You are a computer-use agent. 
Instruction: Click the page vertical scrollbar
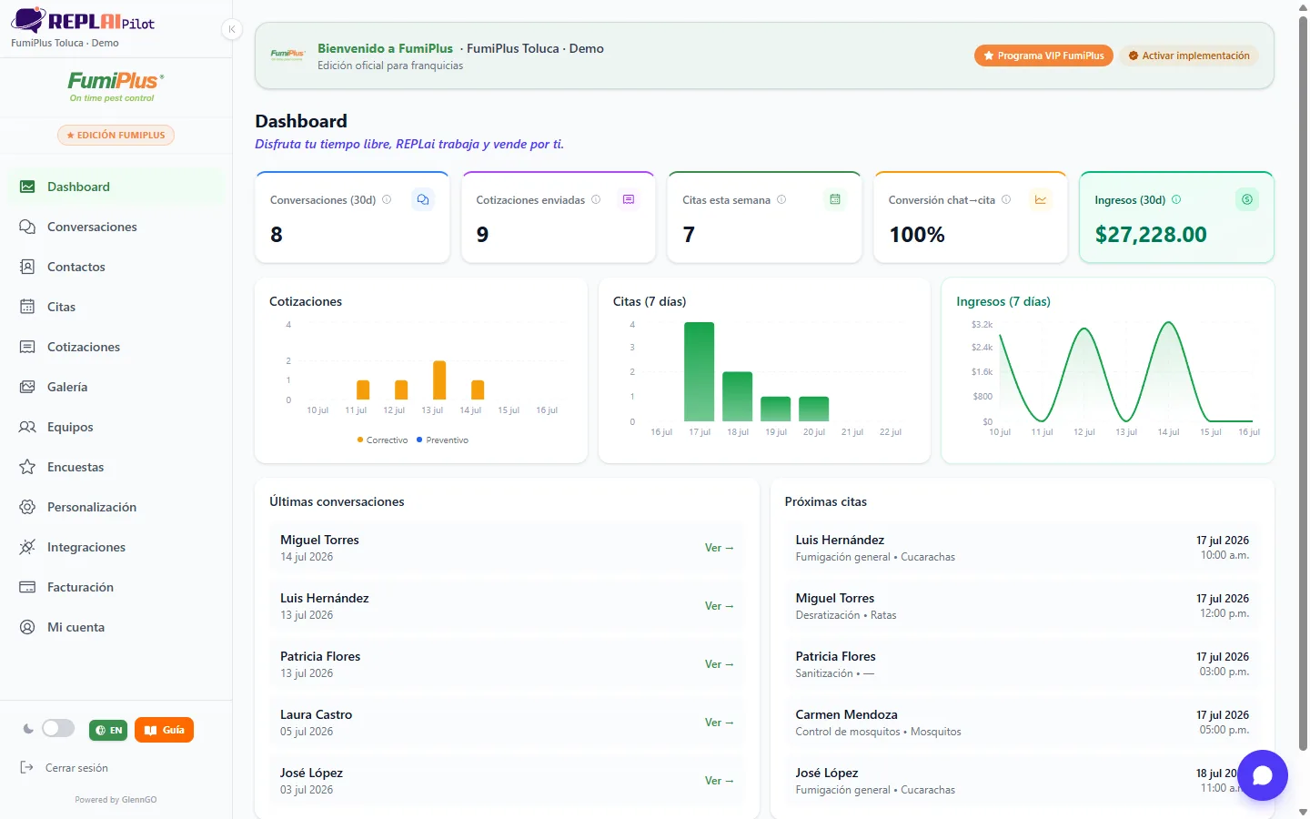(x=1303, y=382)
